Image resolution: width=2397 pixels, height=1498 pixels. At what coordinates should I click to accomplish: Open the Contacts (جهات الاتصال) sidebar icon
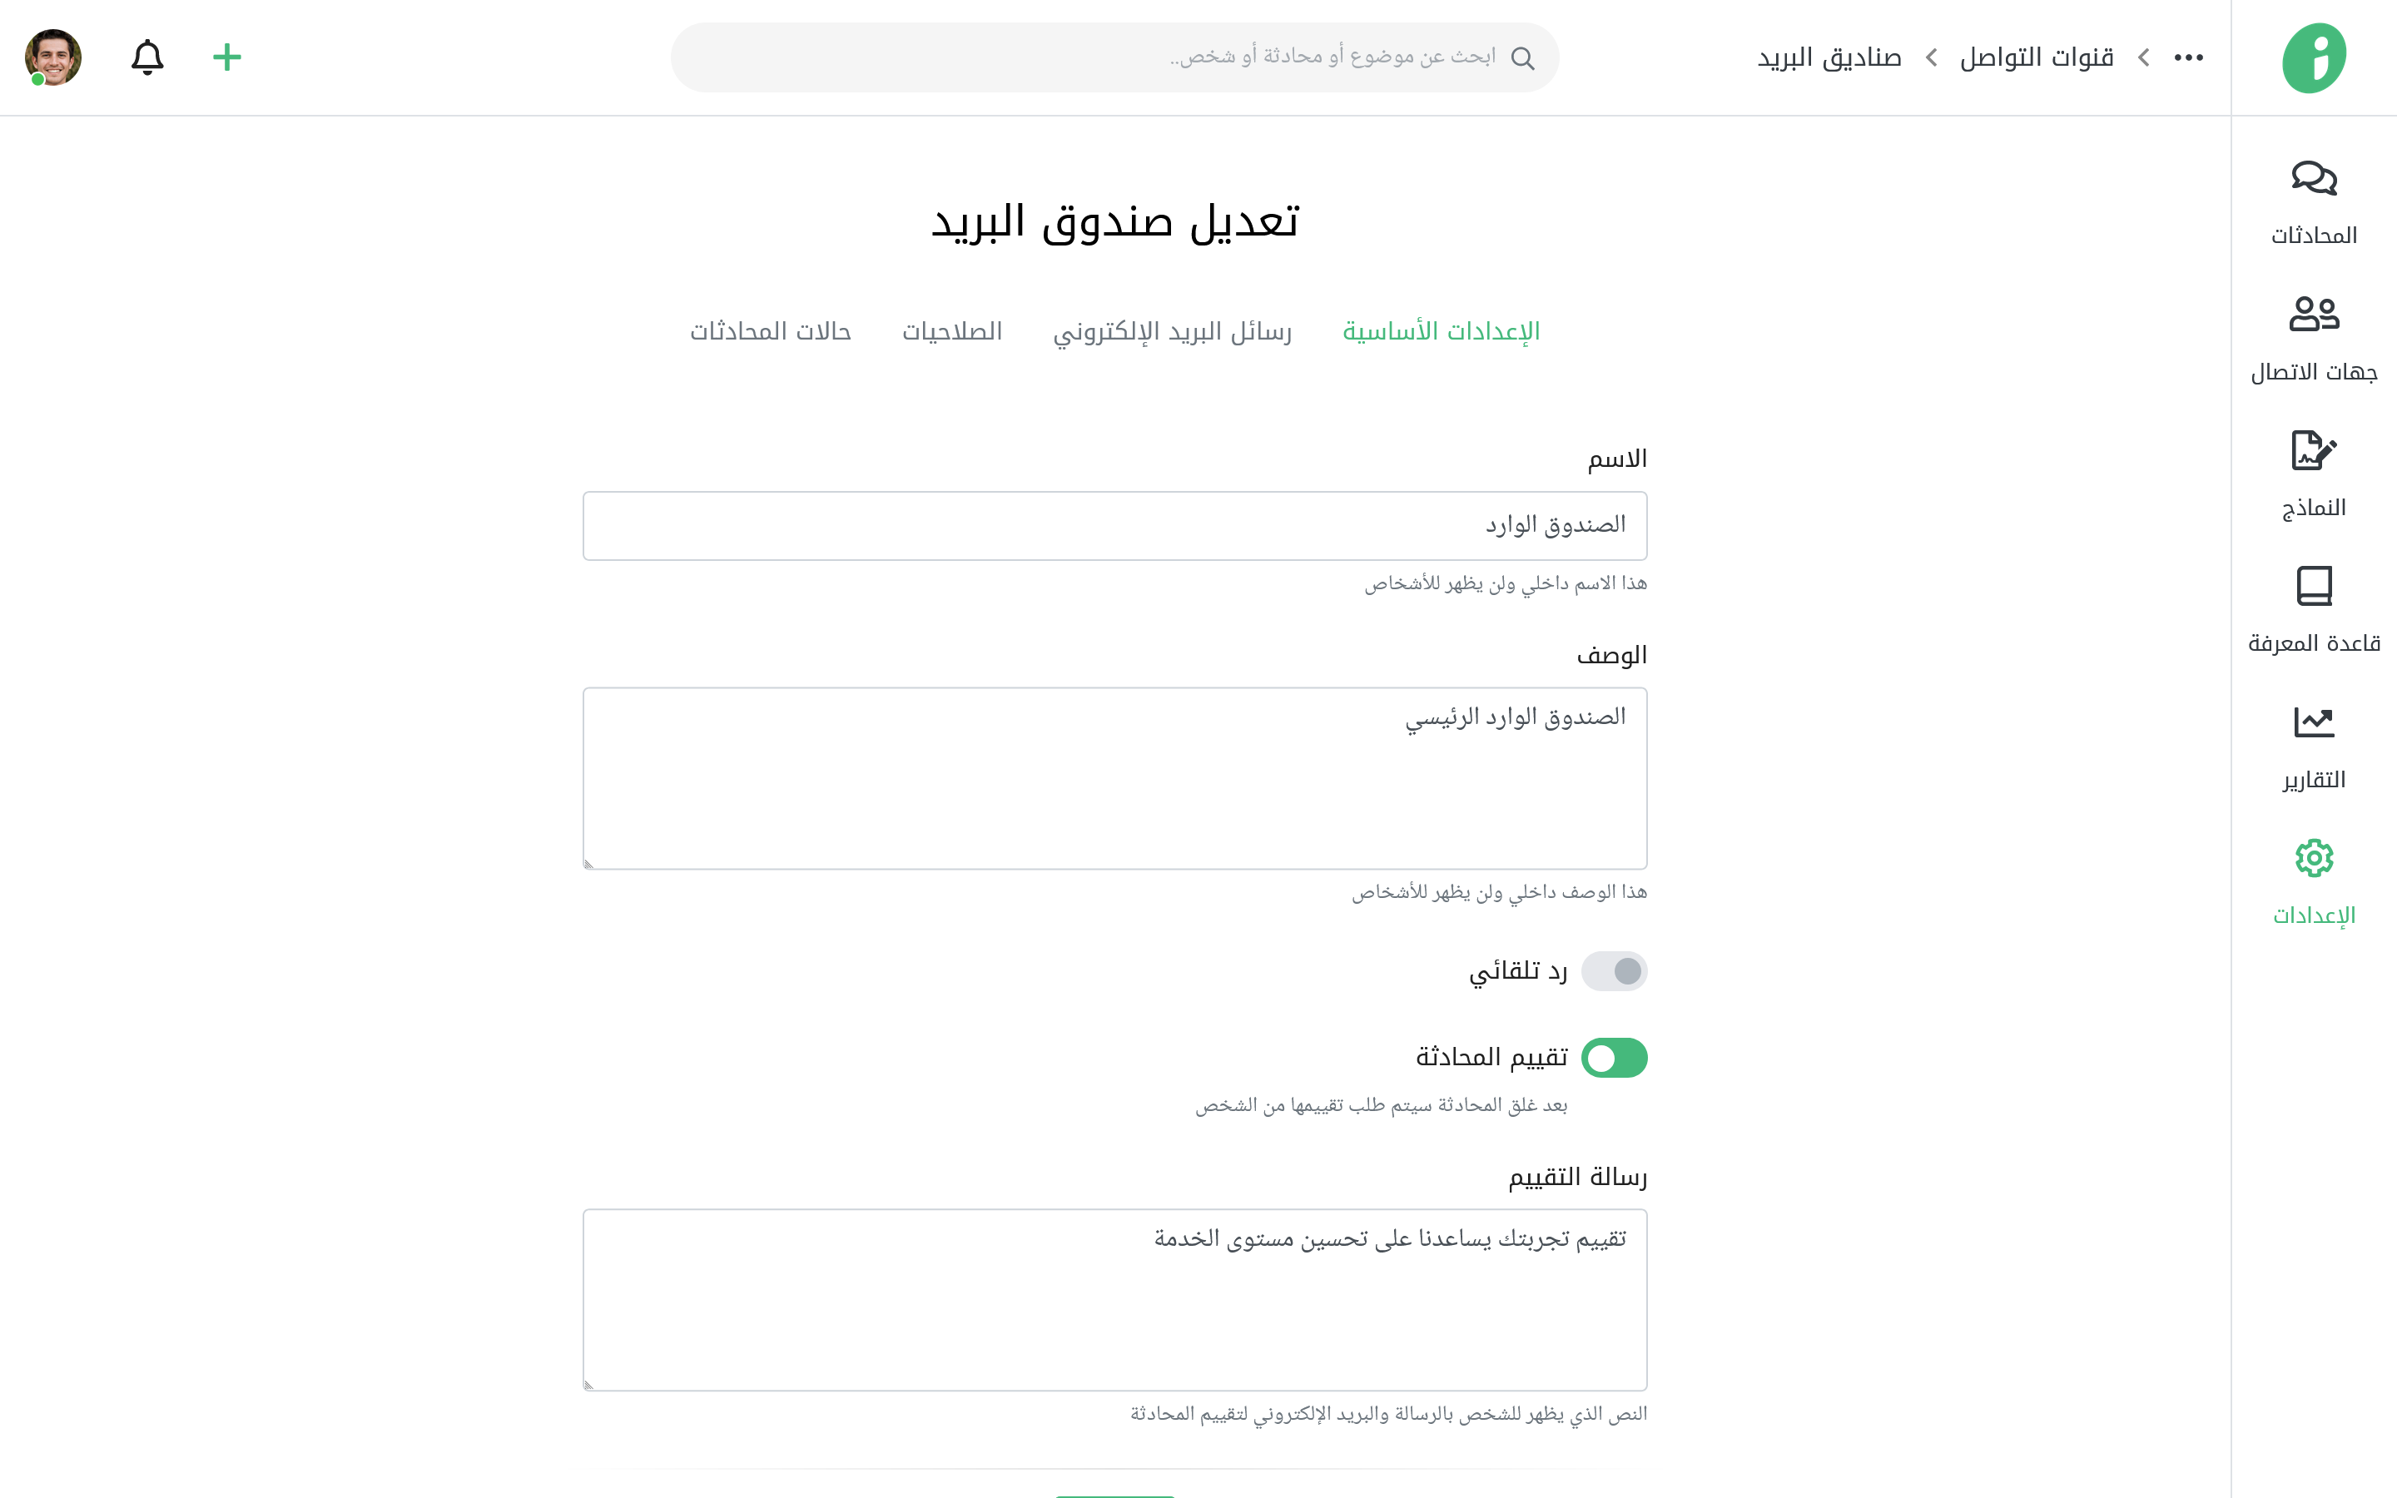point(2313,315)
